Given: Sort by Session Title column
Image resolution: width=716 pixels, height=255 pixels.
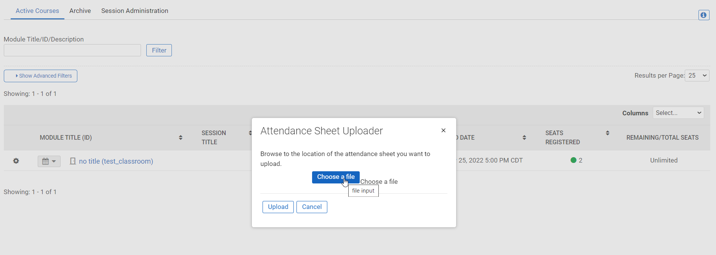Looking at the screenshot, I should [x=250, y=133].
